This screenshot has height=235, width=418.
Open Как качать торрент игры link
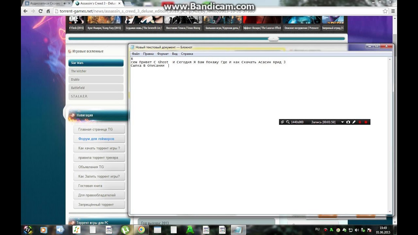[99, 148]
